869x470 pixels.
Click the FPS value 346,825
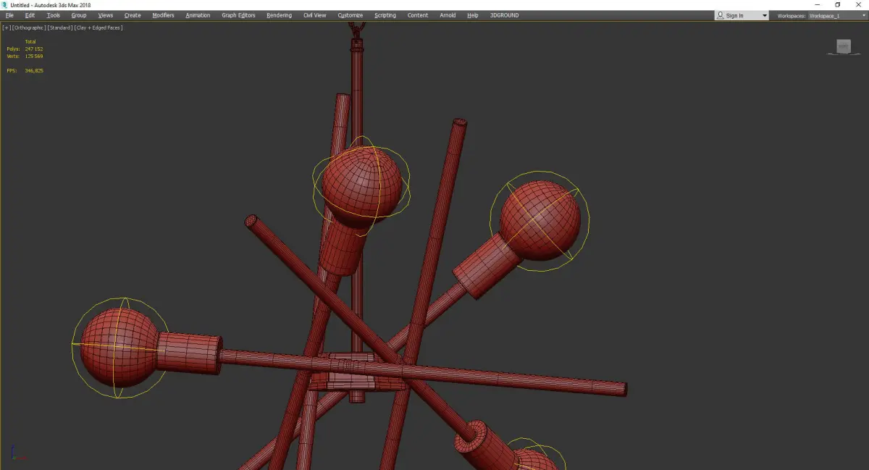33,70
